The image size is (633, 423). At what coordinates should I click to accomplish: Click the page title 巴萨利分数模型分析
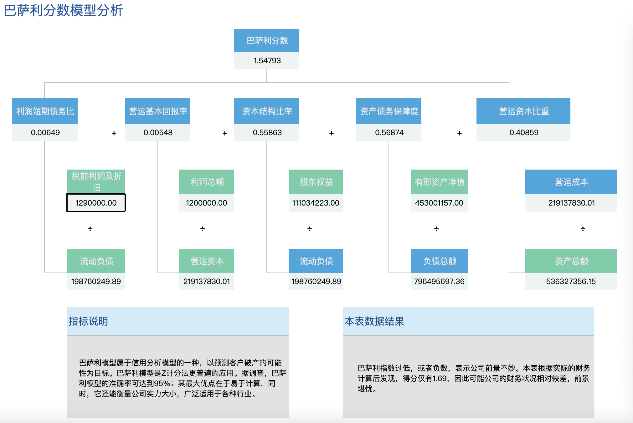(63, 10)
